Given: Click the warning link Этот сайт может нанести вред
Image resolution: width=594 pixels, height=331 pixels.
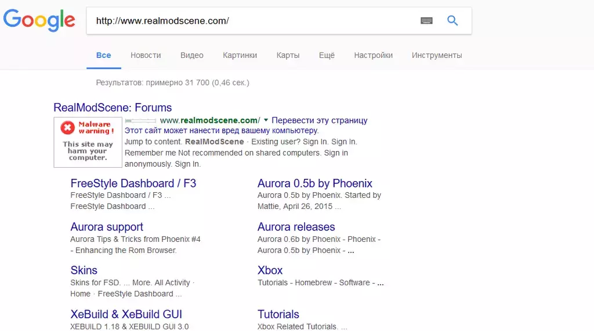Looking at the screenshot, I should pos(222,131).
